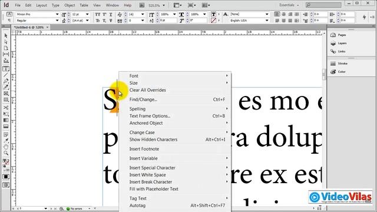Viewport: 377px width, 212px height.
Task: Open the Links panel
Action: click(x=338, y=51)
